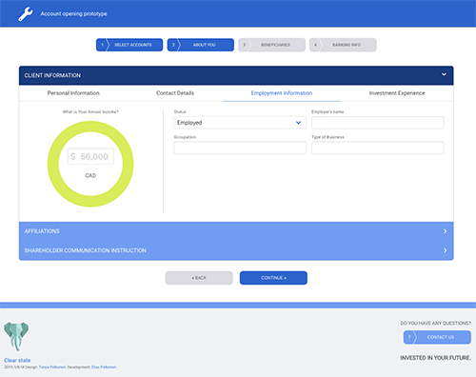This screenshot has width=476, height=377.
Task: Click the Type of Business field
Action: (x=378, y=148)
